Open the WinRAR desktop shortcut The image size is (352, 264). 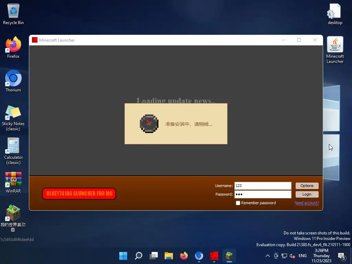pos(13,182)
